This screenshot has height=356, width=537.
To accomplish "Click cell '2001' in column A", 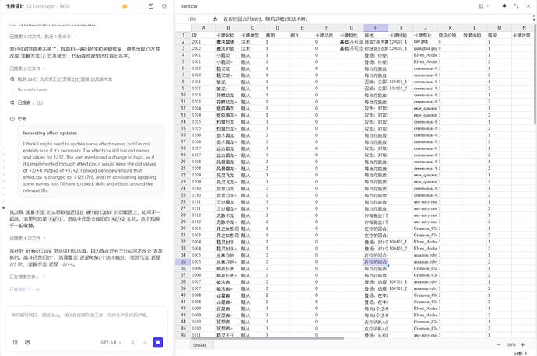I will tap(203, 42).
